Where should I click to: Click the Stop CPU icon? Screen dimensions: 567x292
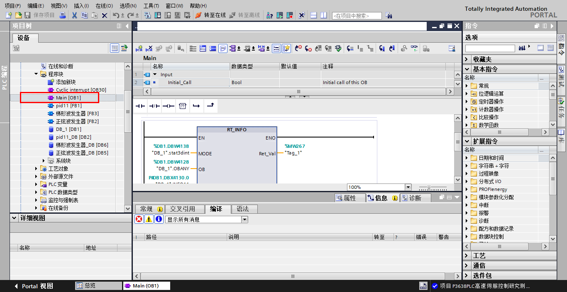click(x=290, y=15)
